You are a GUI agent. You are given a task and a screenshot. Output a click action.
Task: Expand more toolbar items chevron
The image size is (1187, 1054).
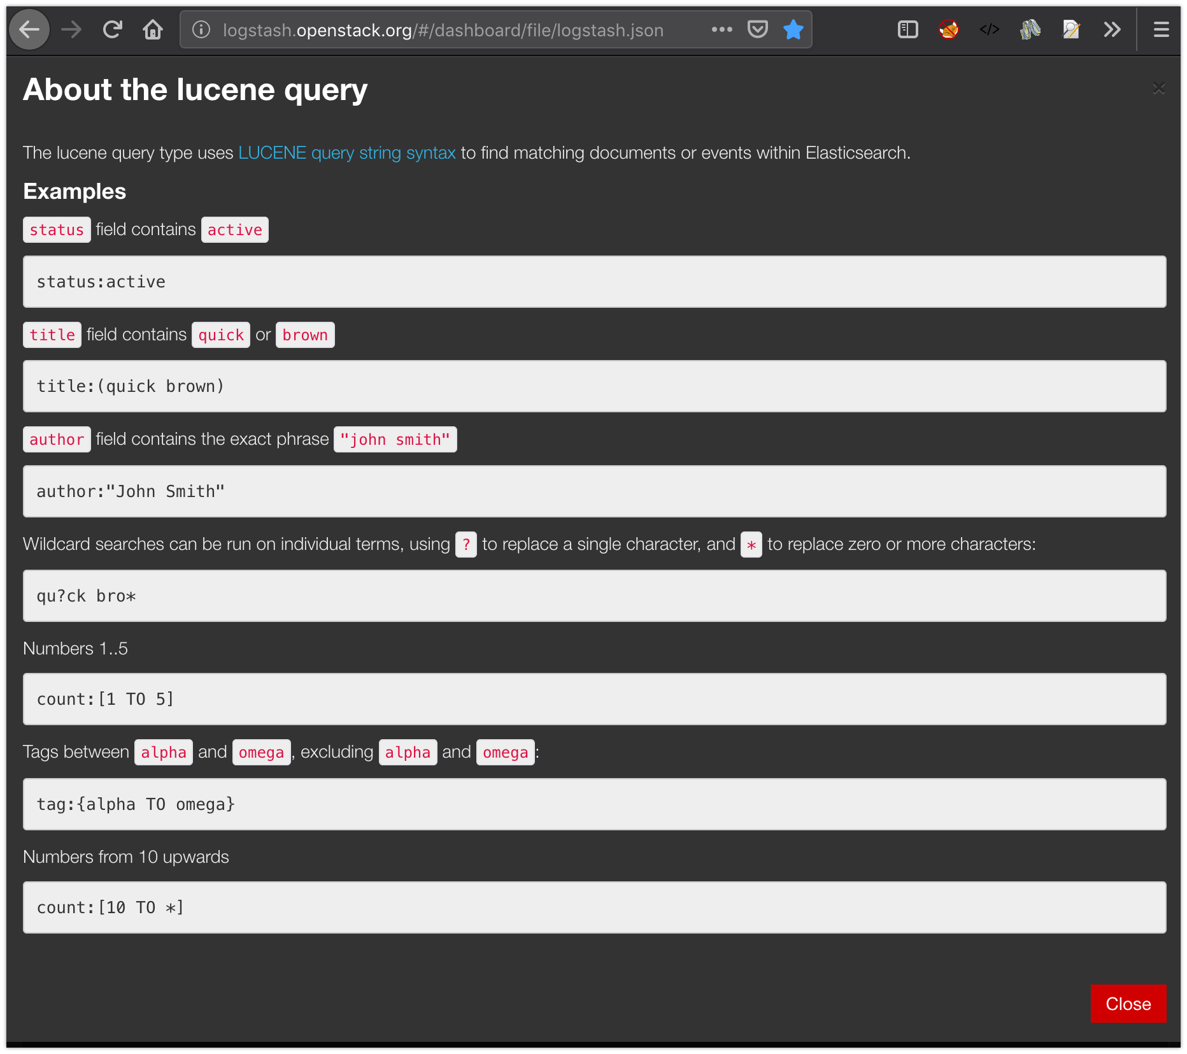[x=1112, y=29]
